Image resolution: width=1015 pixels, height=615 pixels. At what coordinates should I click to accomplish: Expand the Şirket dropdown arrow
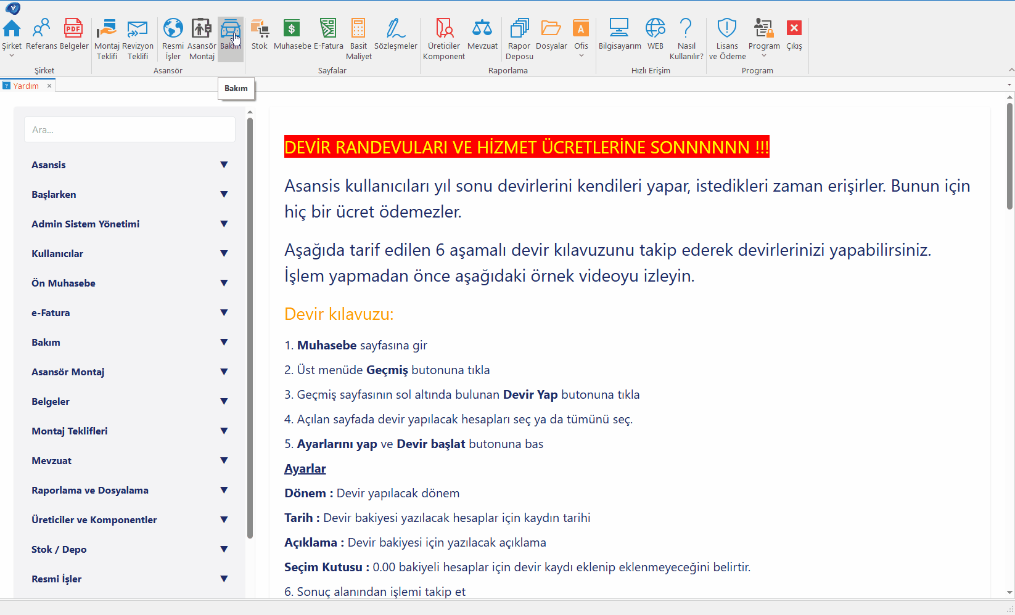pos(11,56)
